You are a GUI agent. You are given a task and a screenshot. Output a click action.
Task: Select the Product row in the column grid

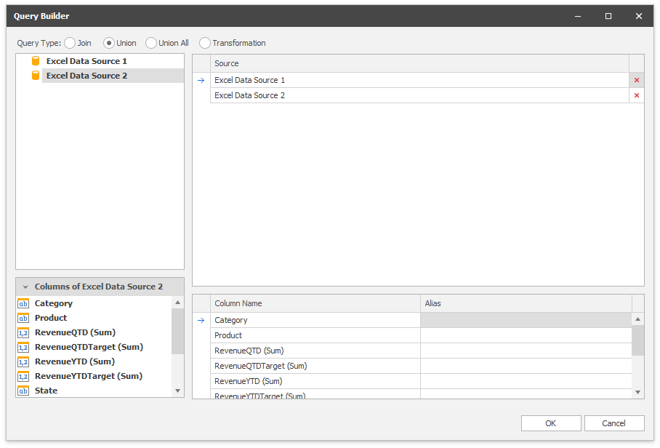[x=291, y=335]
